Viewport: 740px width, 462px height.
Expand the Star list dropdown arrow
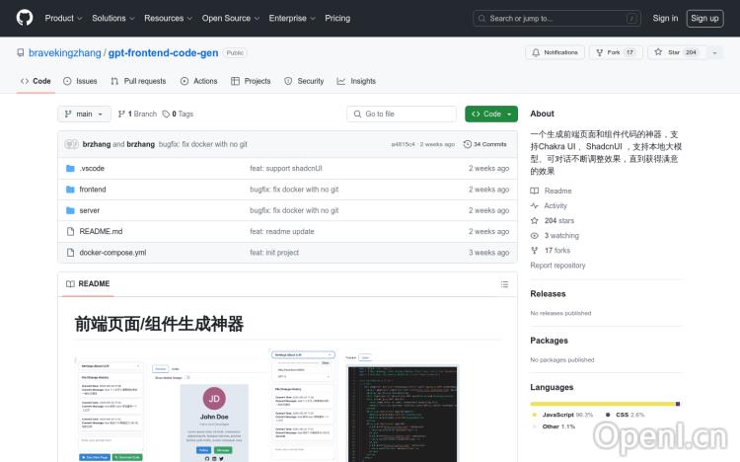coord(712,52)
